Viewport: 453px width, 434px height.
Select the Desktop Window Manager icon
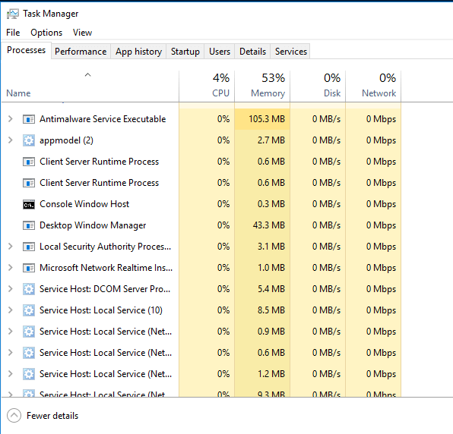[29, 225]
